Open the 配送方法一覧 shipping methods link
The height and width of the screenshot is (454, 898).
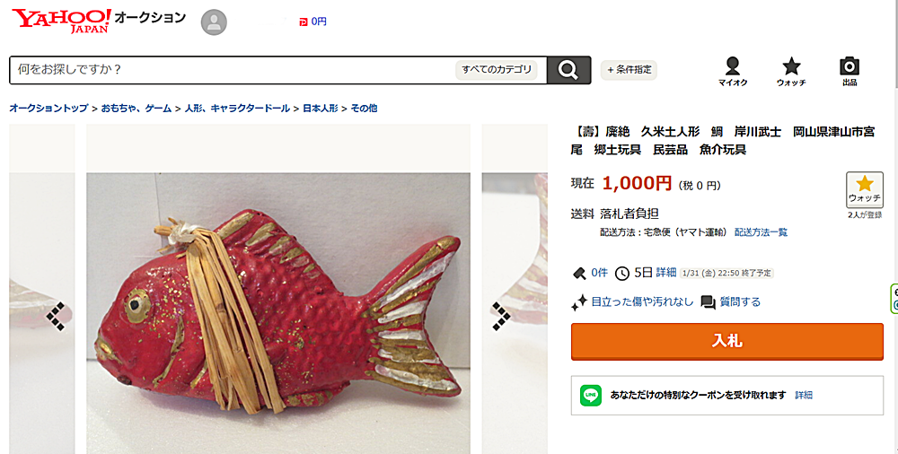761,232
